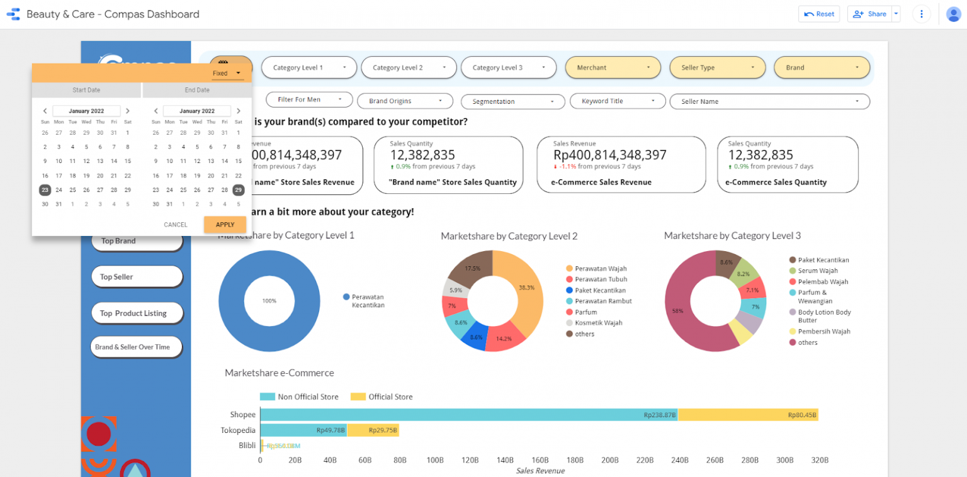Click APPLY in the date picker
The height and width of the screenshot is (477, 967).
click(225, 225)
